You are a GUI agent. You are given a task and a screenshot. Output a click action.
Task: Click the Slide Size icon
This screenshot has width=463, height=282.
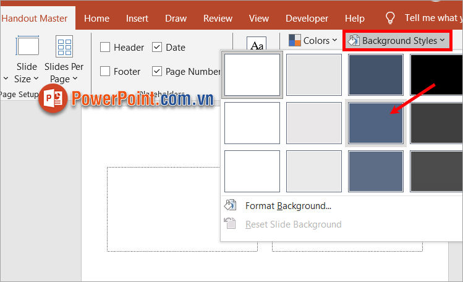click(27, 46)
